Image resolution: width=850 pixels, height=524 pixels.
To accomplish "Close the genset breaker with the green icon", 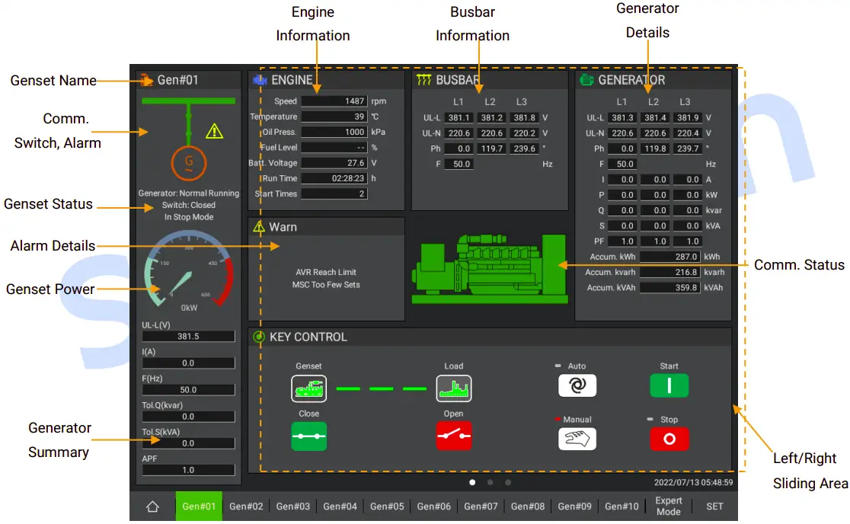I will (308, 436).
